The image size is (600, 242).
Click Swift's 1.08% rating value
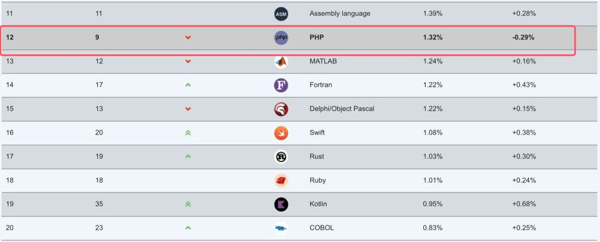433,133
